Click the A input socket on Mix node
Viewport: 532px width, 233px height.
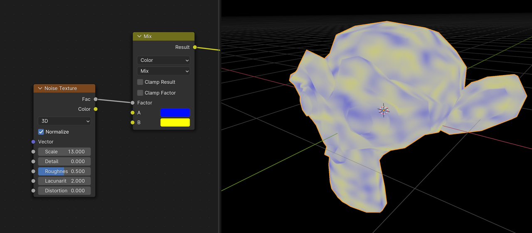133,113
